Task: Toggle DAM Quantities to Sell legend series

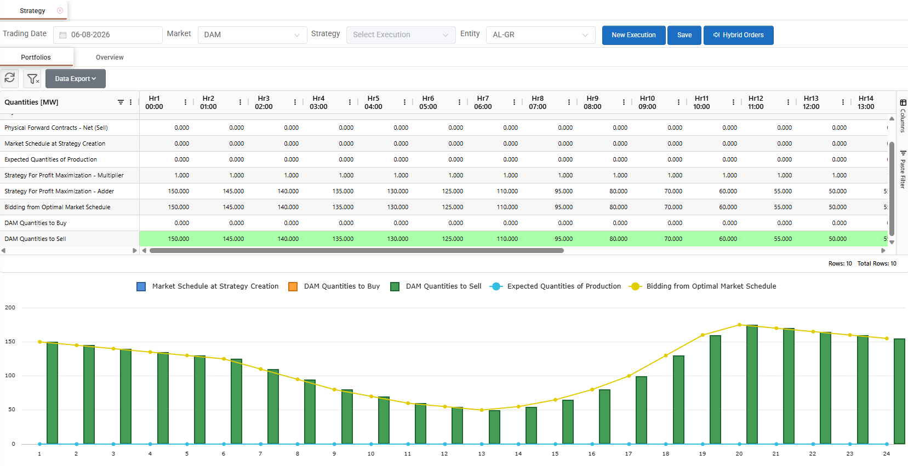Action: click(436, 286)
